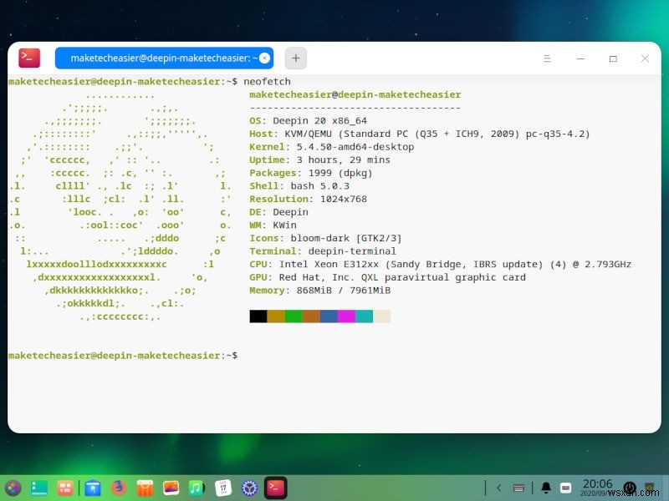Open the Deepin Music player

click(x=197, y=487)
